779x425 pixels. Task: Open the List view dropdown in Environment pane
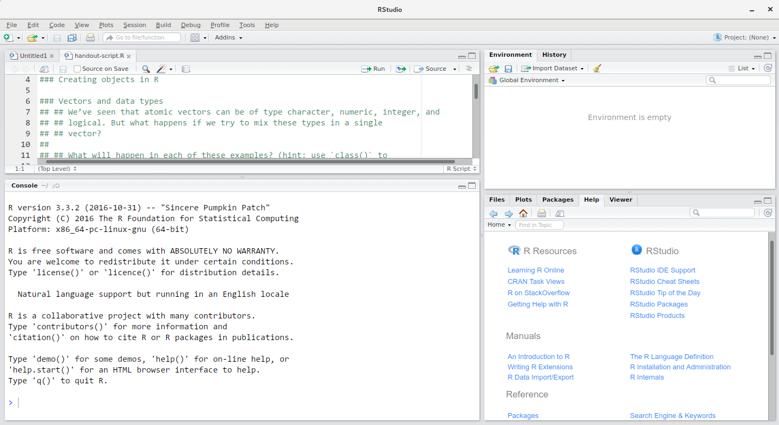click(744, 68)
